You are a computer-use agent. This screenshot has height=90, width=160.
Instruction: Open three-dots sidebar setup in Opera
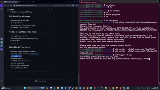2,84
